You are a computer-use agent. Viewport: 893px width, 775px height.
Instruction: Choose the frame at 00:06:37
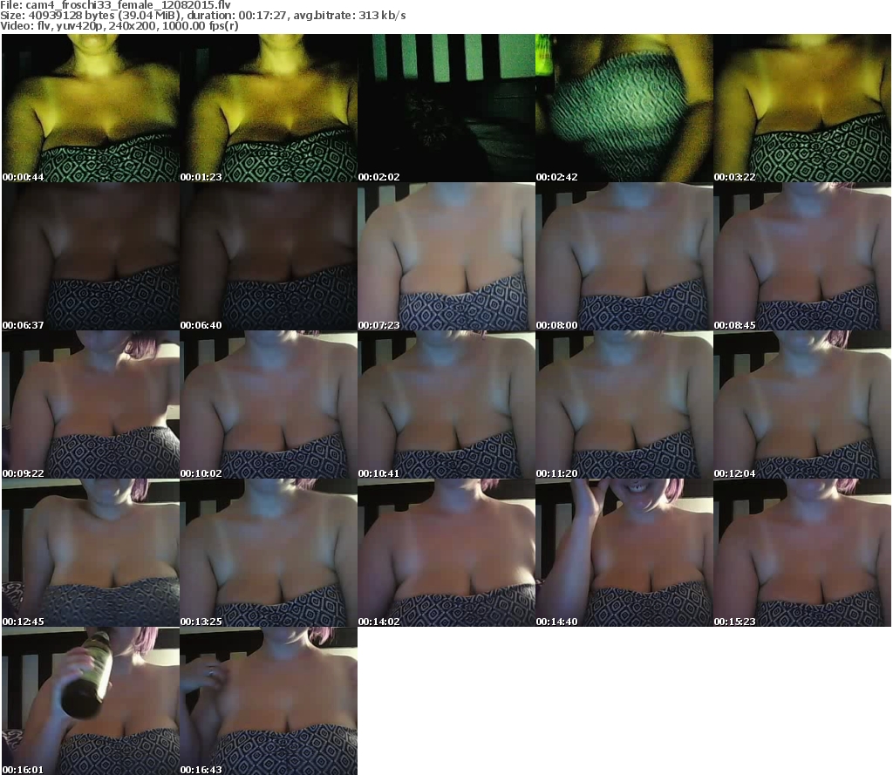91,256
